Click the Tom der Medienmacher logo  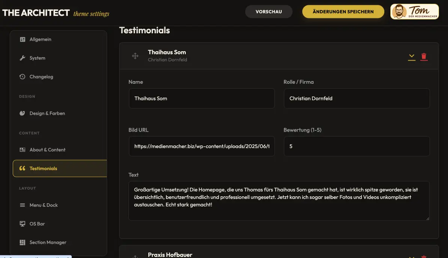point(415,12)
